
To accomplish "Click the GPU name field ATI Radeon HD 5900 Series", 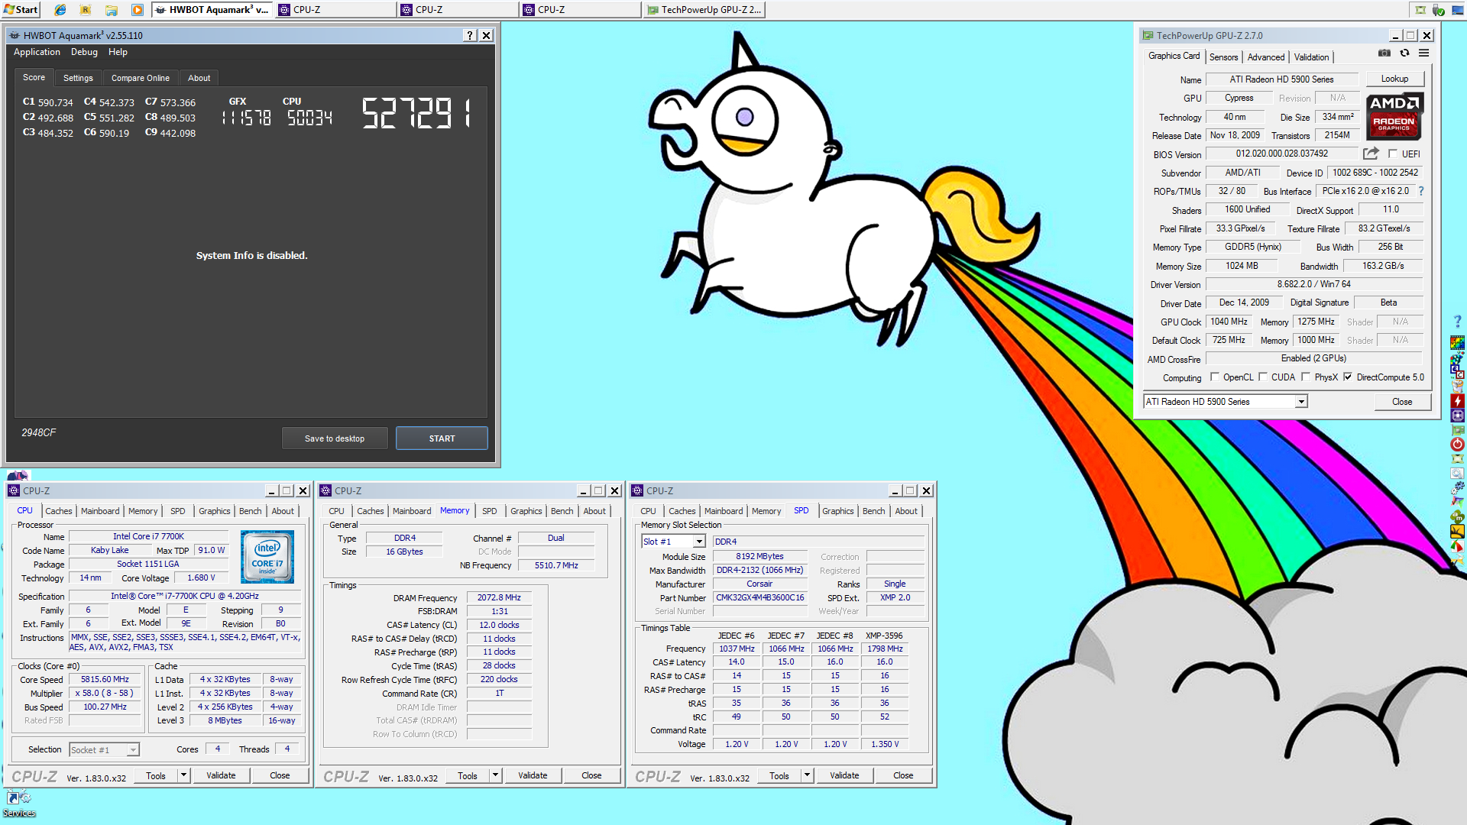I will click(1281, 79).
